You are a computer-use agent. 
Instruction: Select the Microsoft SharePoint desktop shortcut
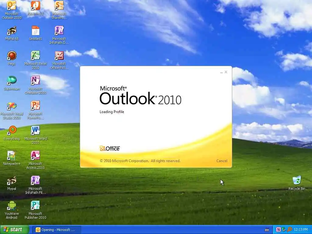point(59,10)
